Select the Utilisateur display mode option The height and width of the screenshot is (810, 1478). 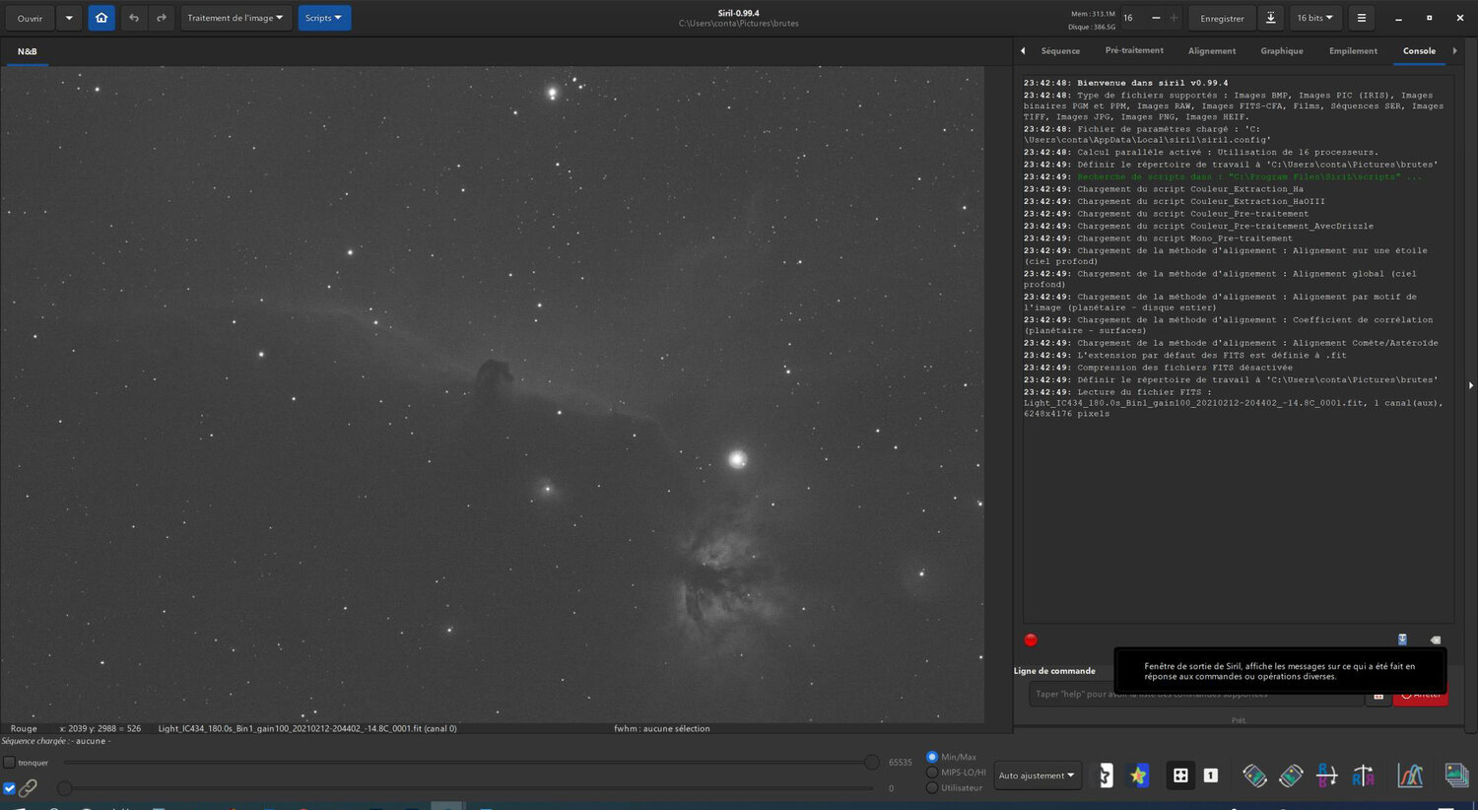point(932,787)
